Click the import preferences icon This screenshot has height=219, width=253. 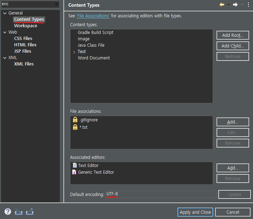click(x=18, y=212)
